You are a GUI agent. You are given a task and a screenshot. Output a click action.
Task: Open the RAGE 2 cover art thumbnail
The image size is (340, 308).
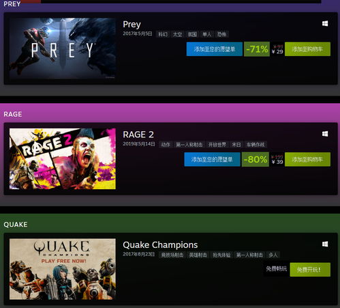[63, 158]
